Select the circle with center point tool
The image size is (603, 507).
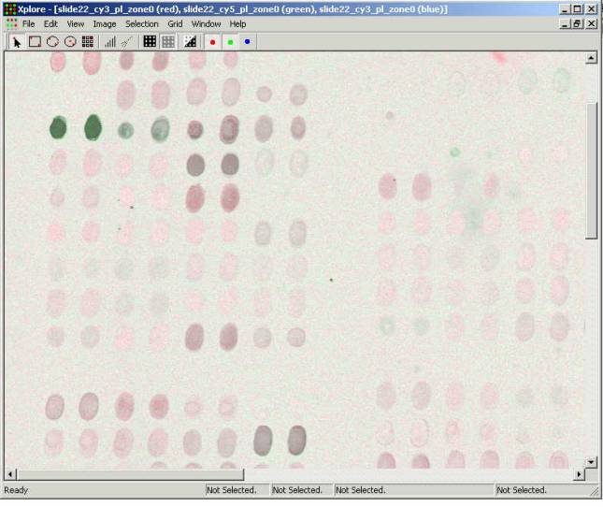(70, 41)
